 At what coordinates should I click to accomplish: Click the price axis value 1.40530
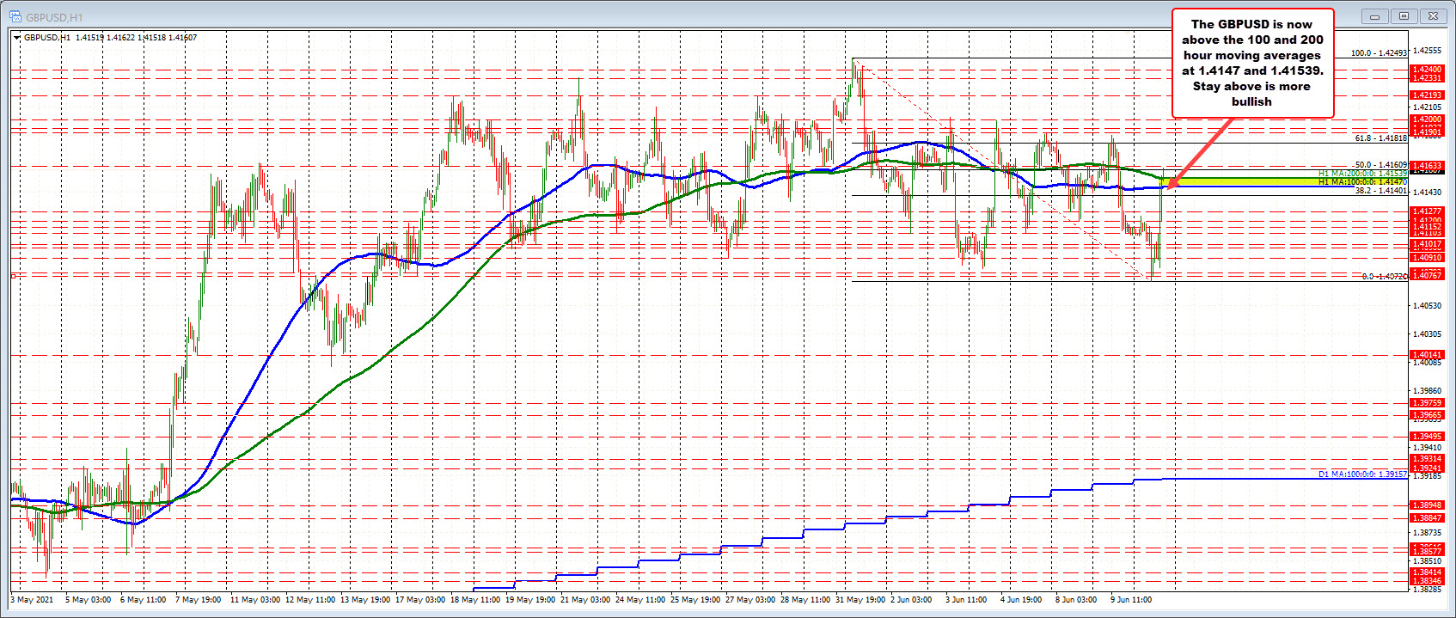click(1428, 306)
